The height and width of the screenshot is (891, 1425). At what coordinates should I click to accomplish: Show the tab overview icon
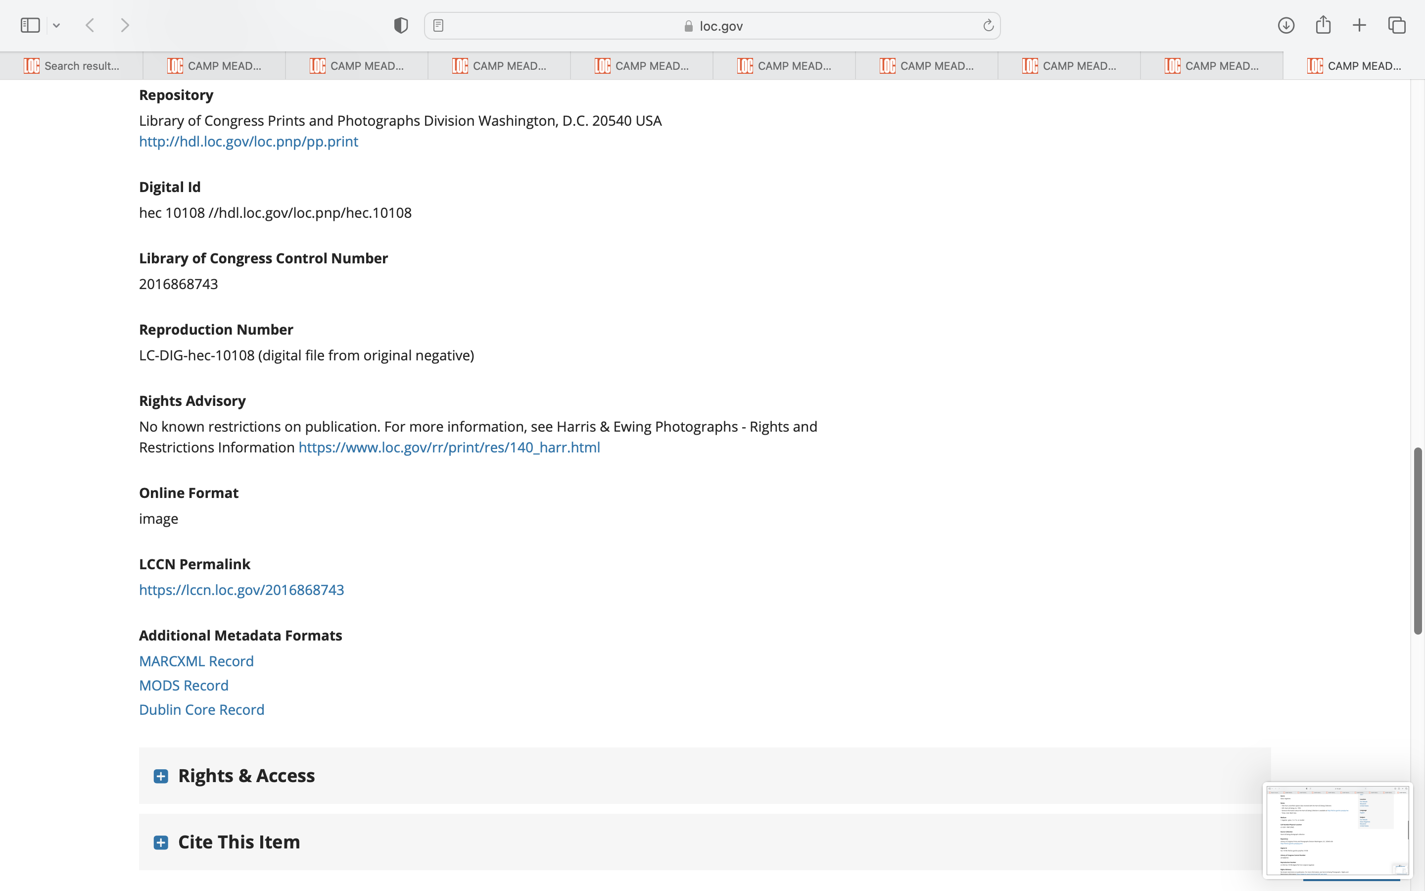(1397, 25)
